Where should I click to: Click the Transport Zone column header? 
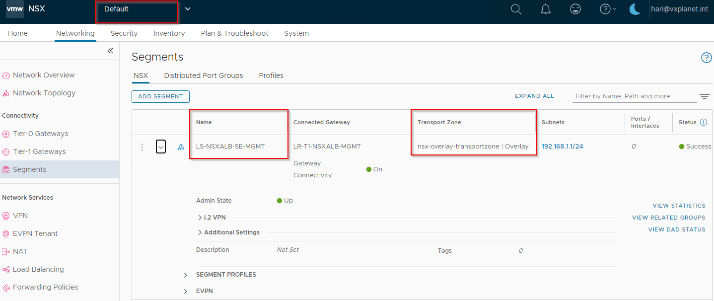439,122
